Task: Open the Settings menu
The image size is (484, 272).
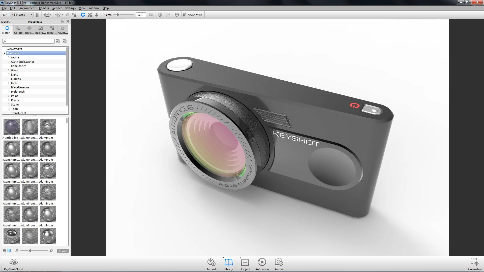Action: tap(70, 8)
